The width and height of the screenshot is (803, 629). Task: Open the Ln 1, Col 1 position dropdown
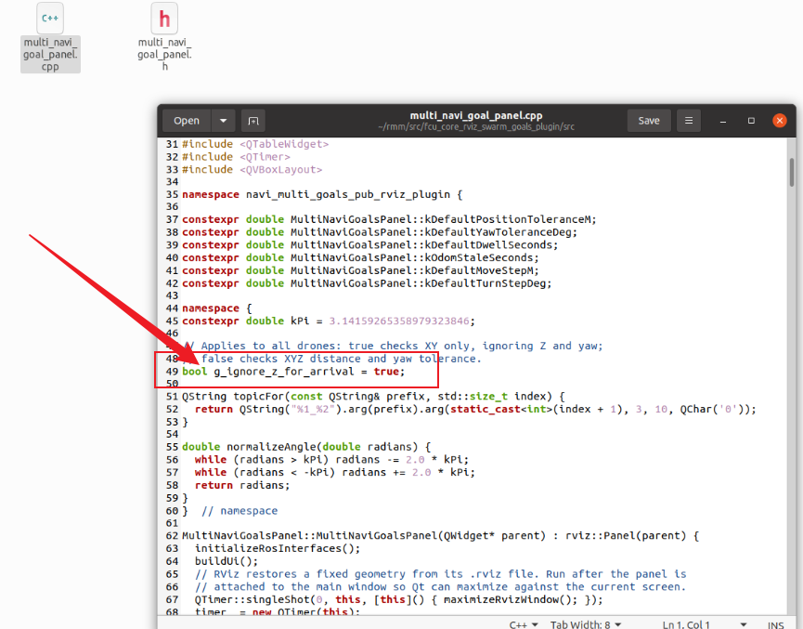(x=705, y=624)
